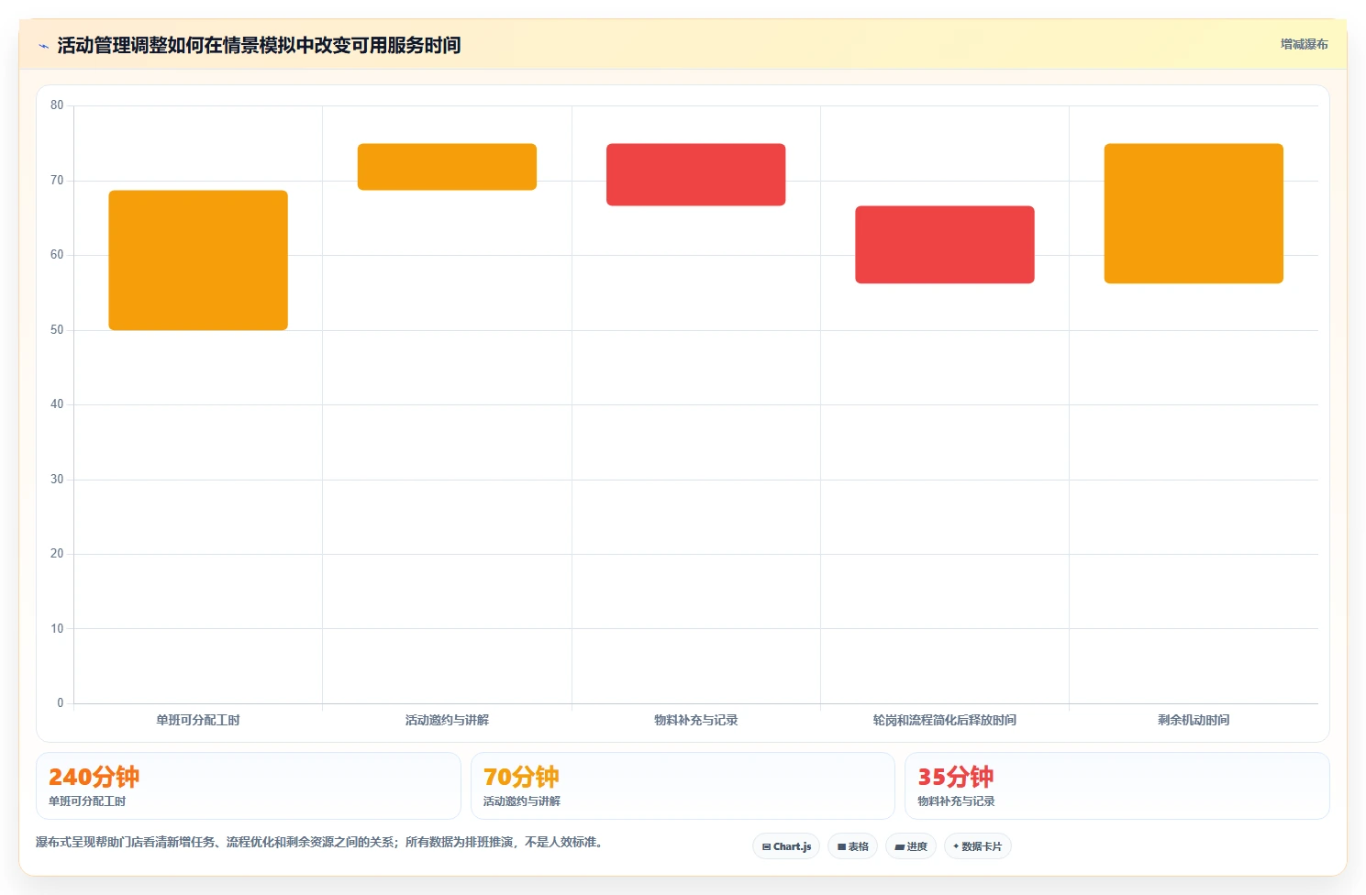This screenshot has height=895, width=1366.
Task: Click the 数据卡片 tag
Action: (978, 846)
